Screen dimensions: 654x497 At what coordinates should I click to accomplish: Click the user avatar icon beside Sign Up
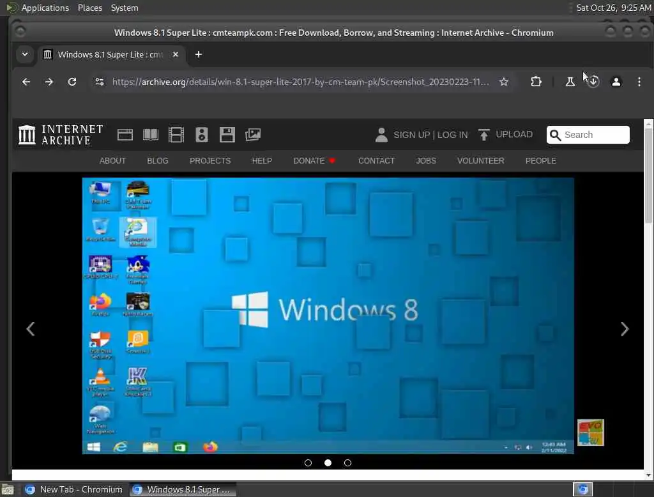(381, 135)
